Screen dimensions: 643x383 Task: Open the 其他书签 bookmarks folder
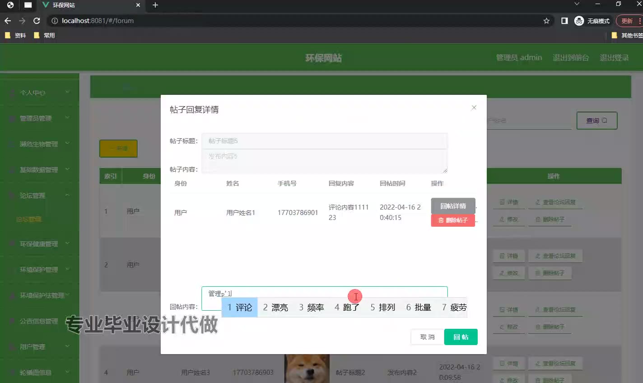627,35
